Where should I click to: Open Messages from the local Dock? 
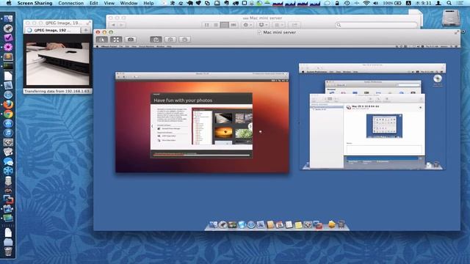(8, 161)
